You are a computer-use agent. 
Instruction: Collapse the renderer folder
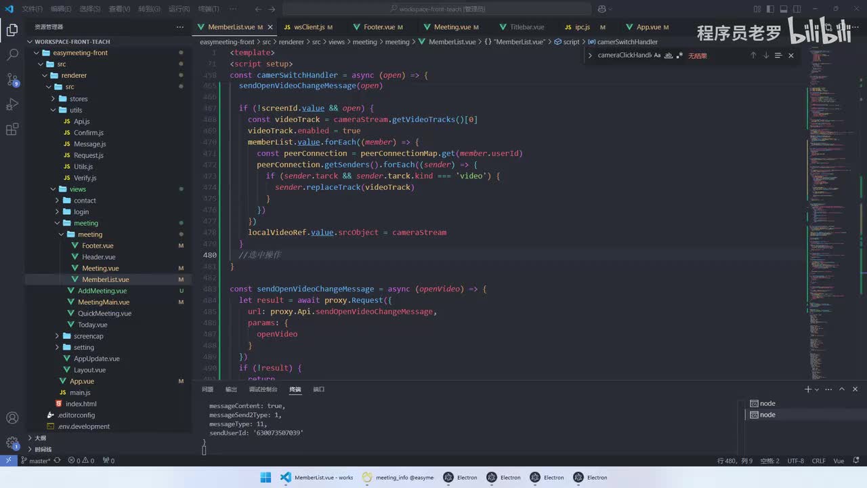[74, 75]
